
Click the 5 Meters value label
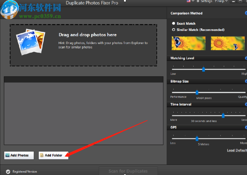(204, 144)
